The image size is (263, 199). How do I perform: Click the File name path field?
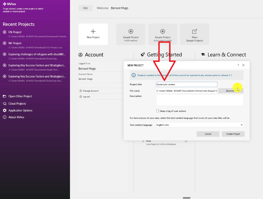pyautogui.click(x=187, y=91)
